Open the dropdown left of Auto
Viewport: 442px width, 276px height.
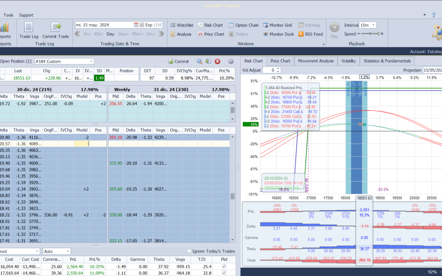tap(37, 251)
